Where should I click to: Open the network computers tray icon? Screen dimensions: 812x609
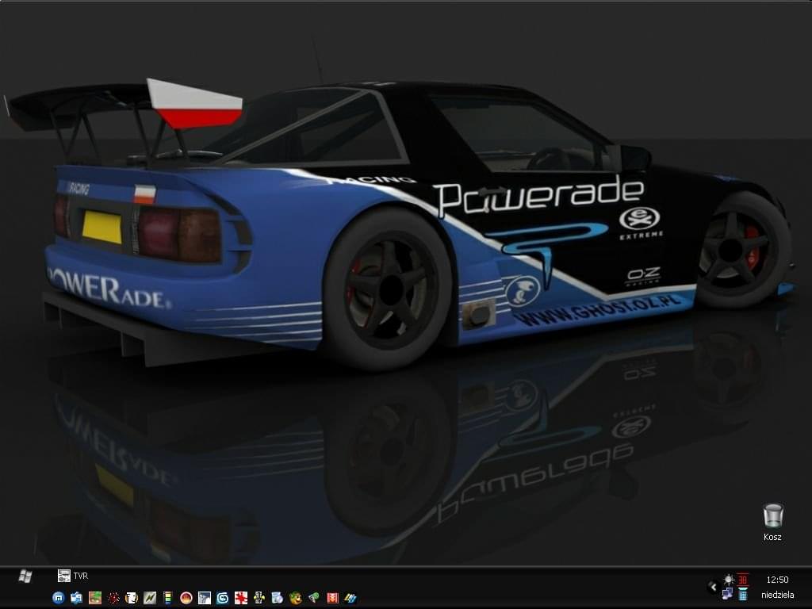coord(728,594)
